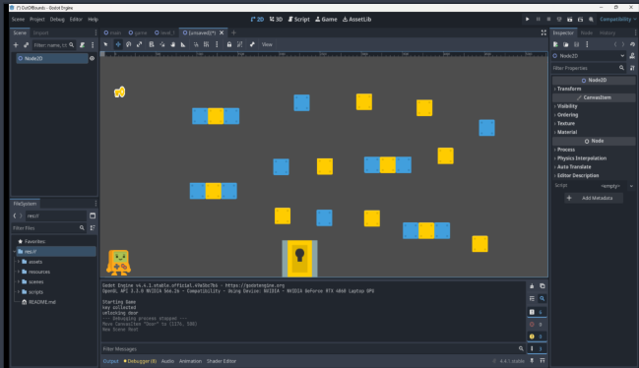The height and width of the screenshot is (368, 639).
Task: Switch to the Node dock tab
Action: (x=587, y=32)
